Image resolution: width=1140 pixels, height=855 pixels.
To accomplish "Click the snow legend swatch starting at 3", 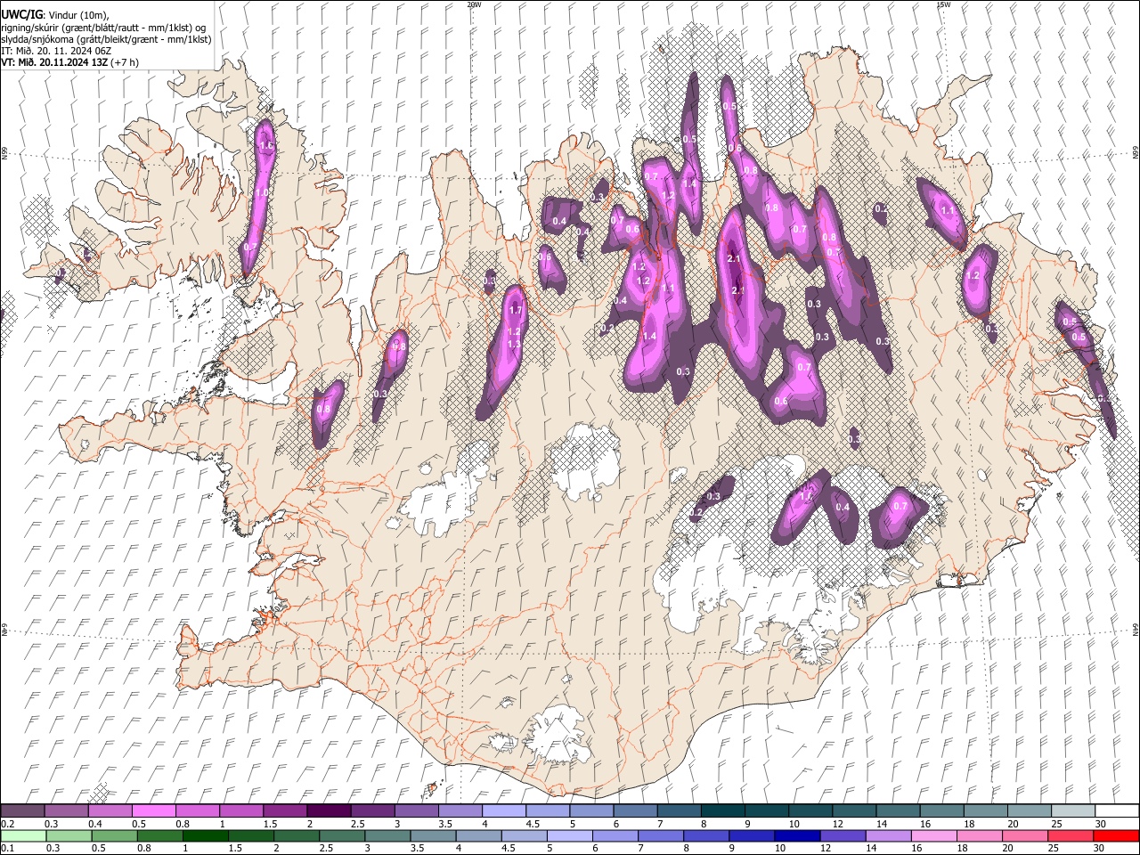I will pyautogui.click(x=416, y=810).
